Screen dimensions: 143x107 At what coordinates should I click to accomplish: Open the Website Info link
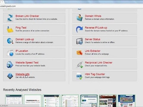(x=22, y=74)
